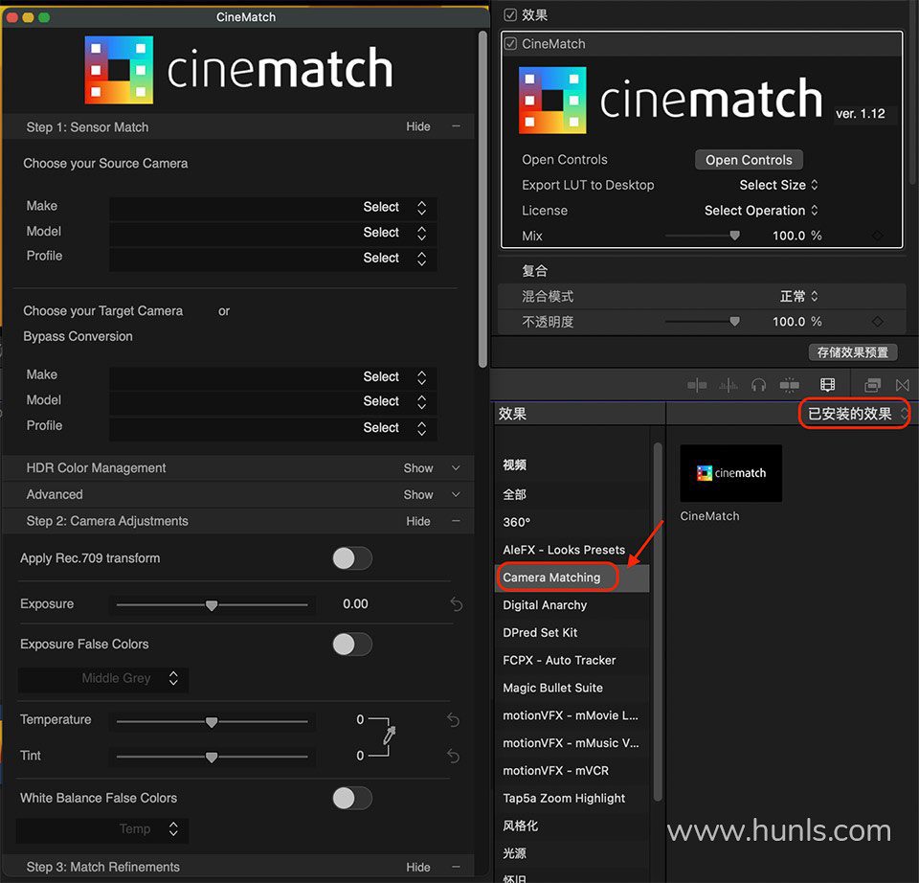Viewport: 919px width, 883px height.
Task: Turn on Exposure False Colors
Action: click(x=351, y=645)
